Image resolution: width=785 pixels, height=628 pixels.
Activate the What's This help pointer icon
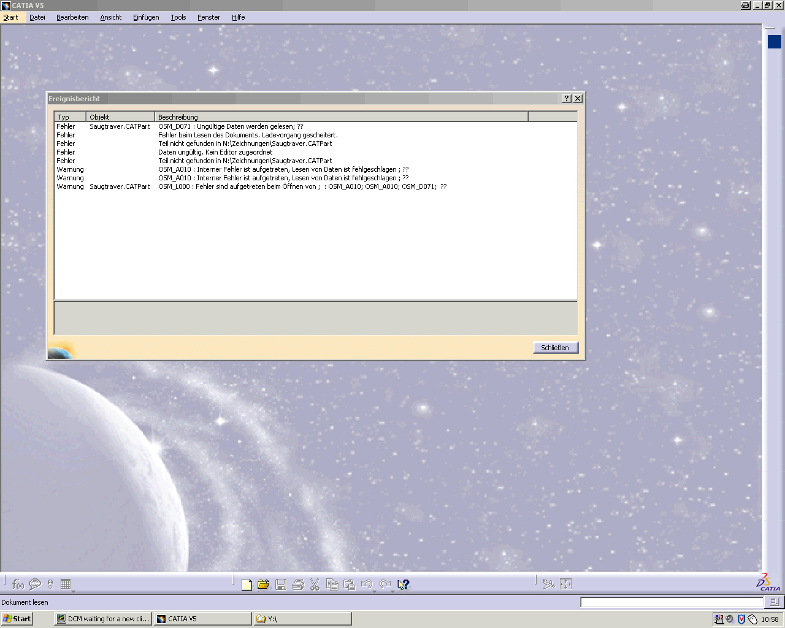pos(403,584)
